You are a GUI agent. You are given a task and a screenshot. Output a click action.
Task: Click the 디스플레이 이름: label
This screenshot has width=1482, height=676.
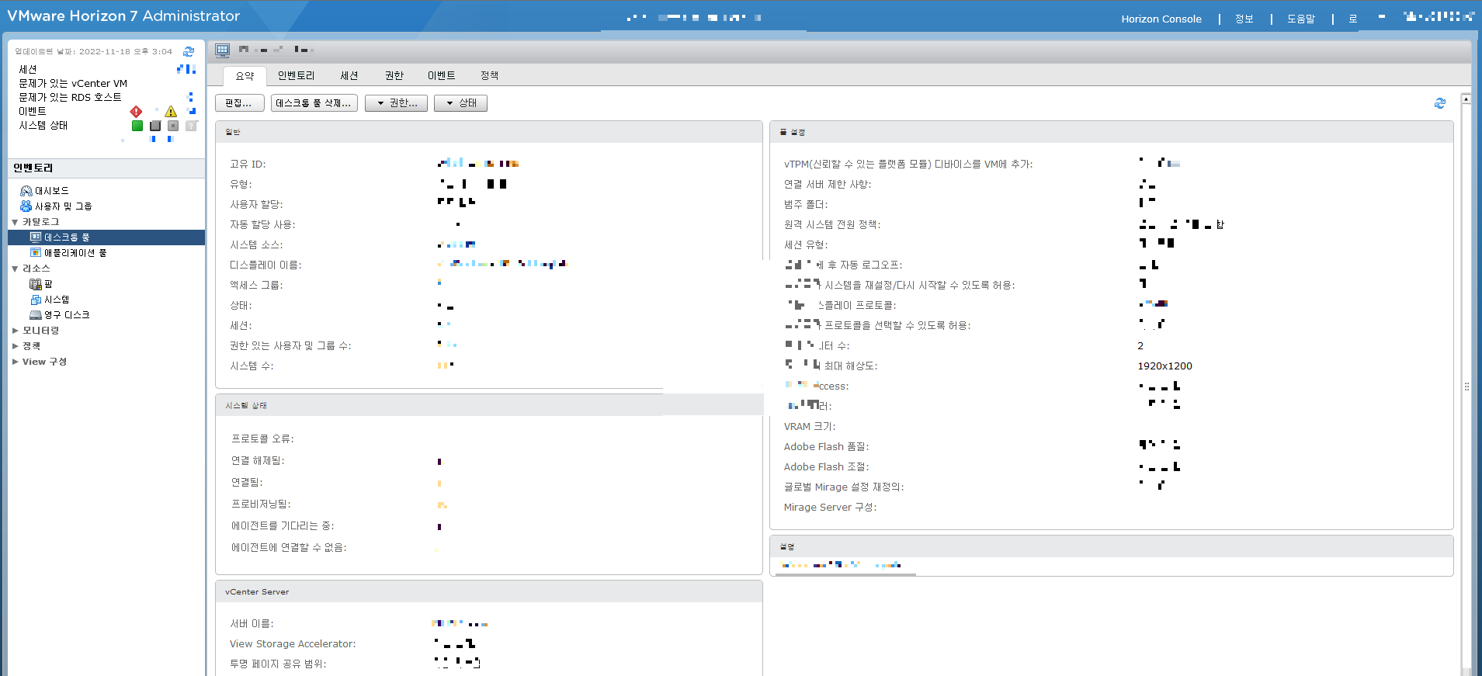pos(266,265)
